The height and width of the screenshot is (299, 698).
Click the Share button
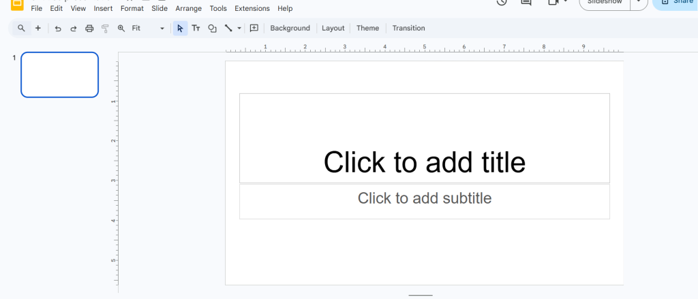tap(677, 2)
